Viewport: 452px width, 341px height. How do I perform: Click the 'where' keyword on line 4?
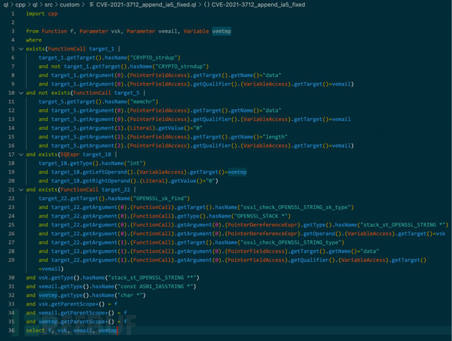pyautogui.click(x=34, y=40)
